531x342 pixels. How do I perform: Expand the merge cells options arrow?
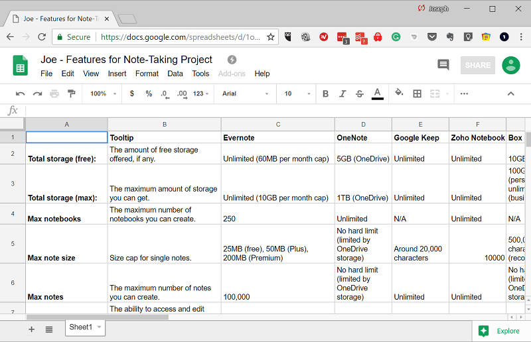click(447, 93)
